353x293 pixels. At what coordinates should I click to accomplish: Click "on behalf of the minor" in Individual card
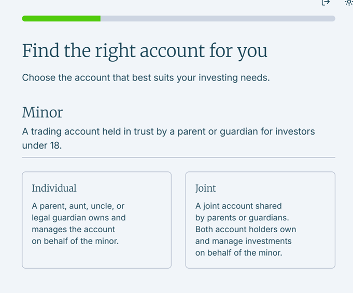[75, 241]
